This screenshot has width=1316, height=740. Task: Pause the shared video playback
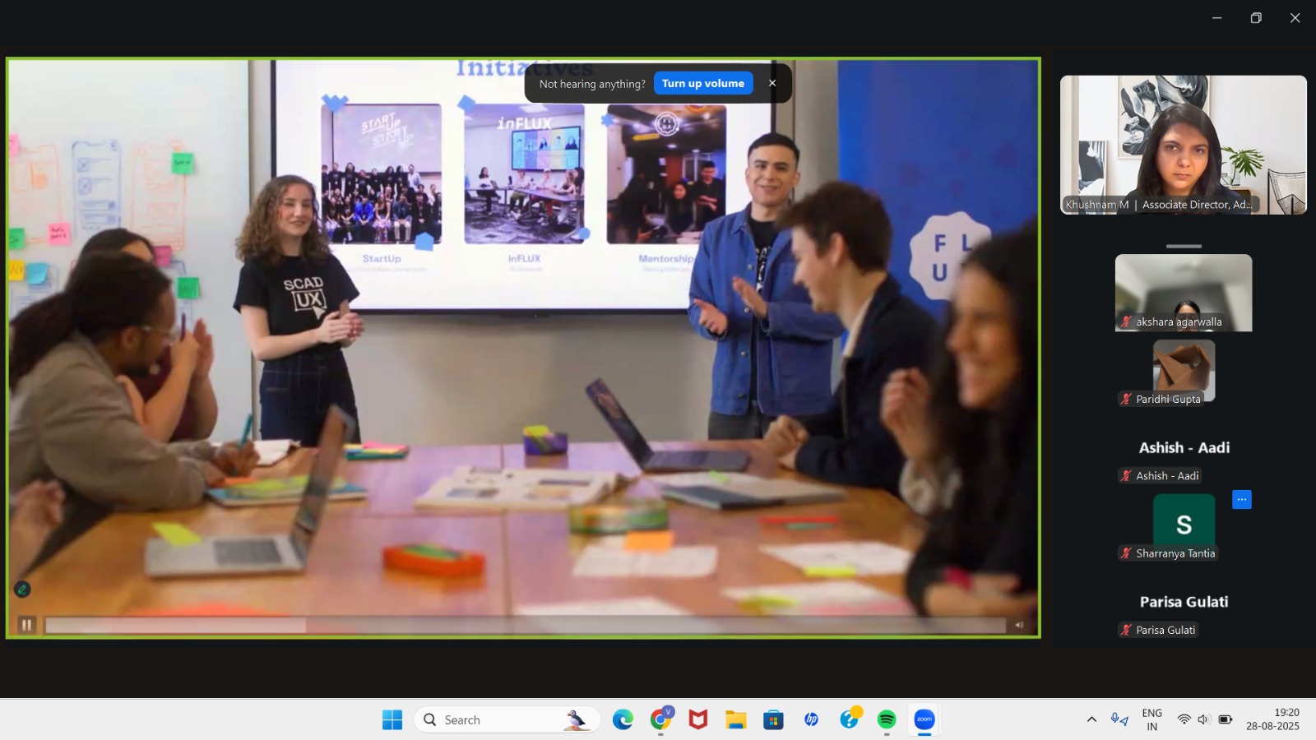pos(26,625)
